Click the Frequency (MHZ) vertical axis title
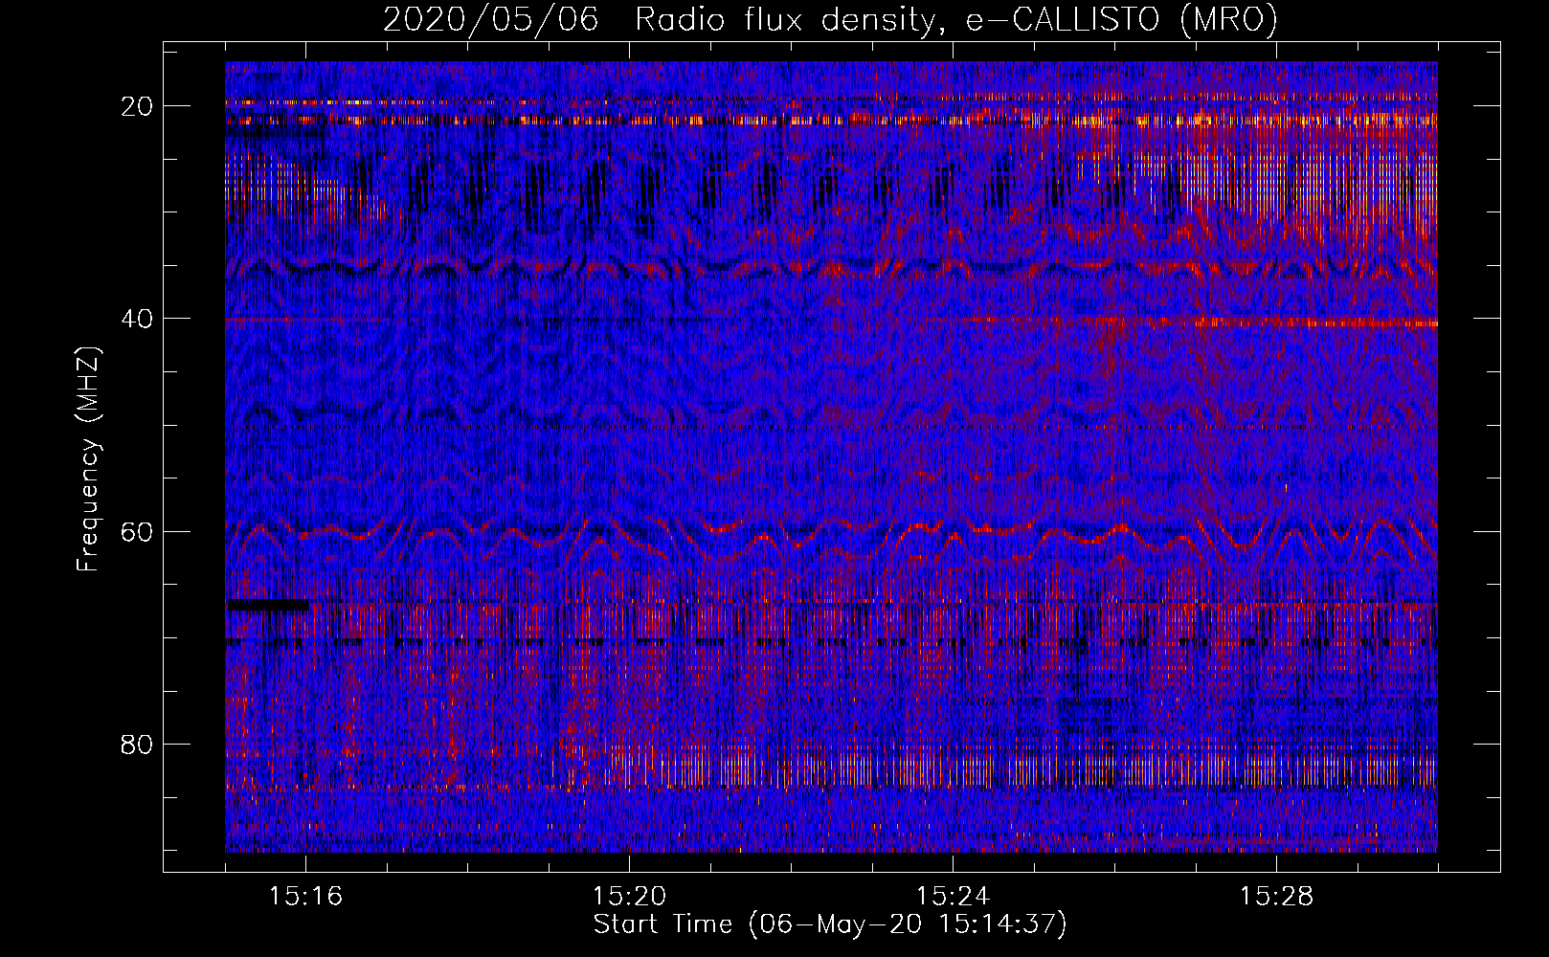Viewport: 1549px width, 957px height. 88,459
